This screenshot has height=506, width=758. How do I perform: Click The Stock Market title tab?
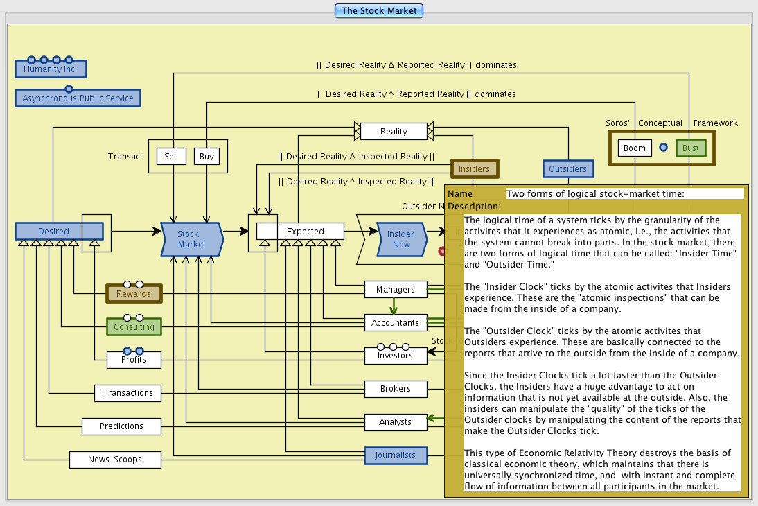point(379,10)
